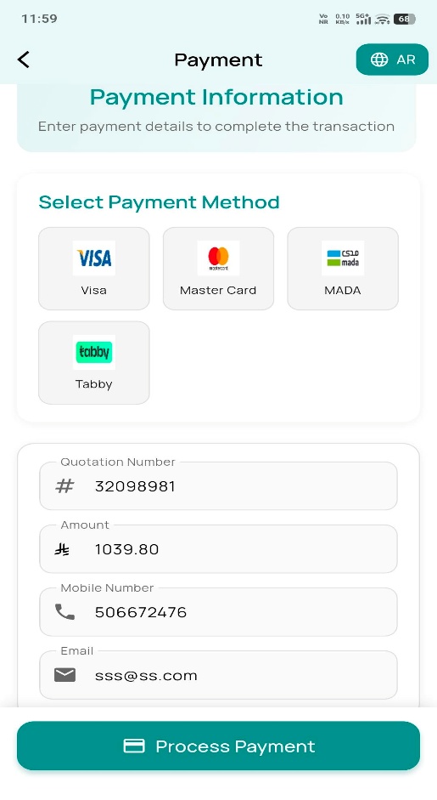Click the riyal currency icon in Amount

(x=62, y=549)
